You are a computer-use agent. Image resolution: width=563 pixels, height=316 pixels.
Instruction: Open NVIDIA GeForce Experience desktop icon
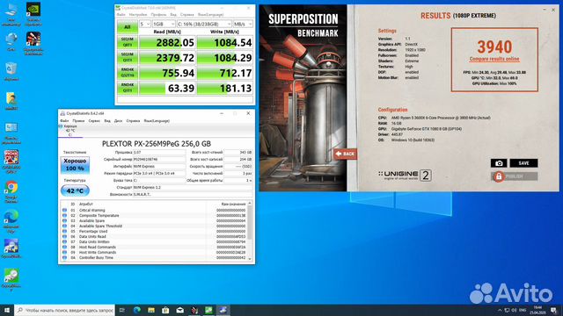pyautogui.click(x=33, y=14)
